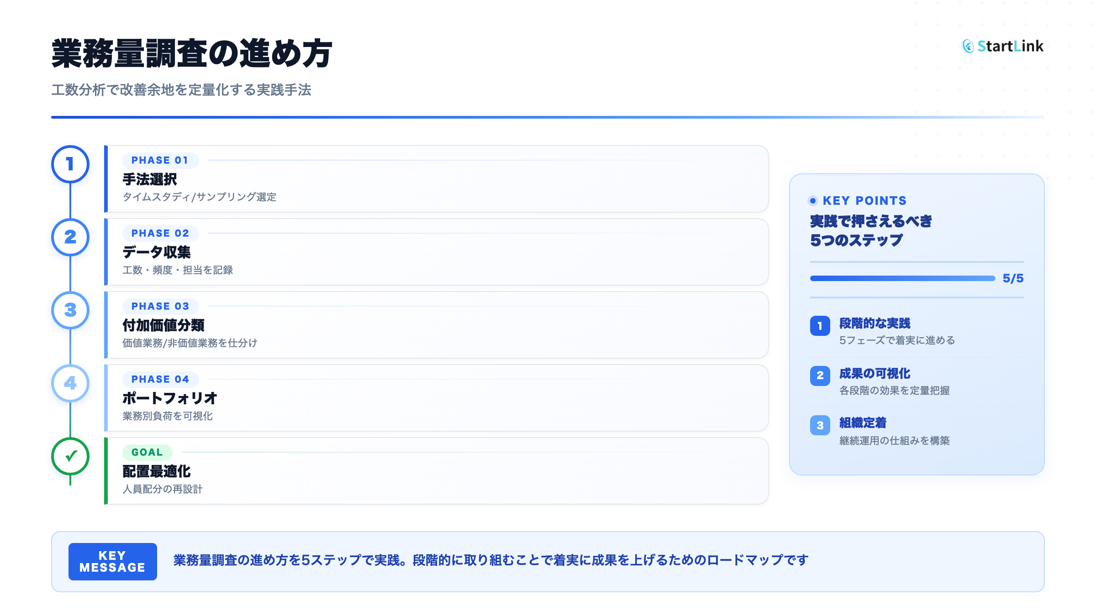Click the 5/5 progress bar

(902, 278)
